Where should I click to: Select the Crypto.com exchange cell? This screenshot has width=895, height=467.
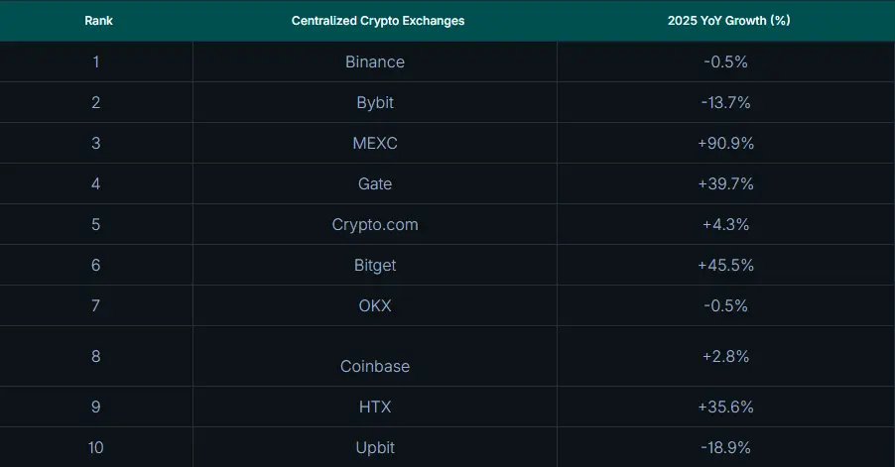pos(375,224)
